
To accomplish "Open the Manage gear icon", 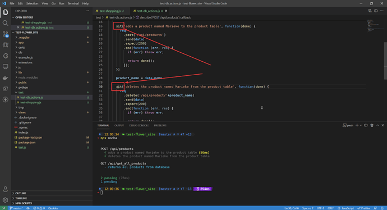I will coord(5,200).
